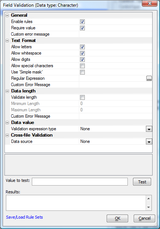Open Validation expression type dropdown
This screenshot has width=160, height=229.
[149, 129]
